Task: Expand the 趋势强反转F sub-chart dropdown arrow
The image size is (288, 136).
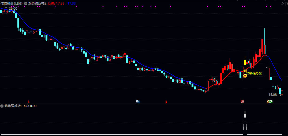Action: [2, 106]
